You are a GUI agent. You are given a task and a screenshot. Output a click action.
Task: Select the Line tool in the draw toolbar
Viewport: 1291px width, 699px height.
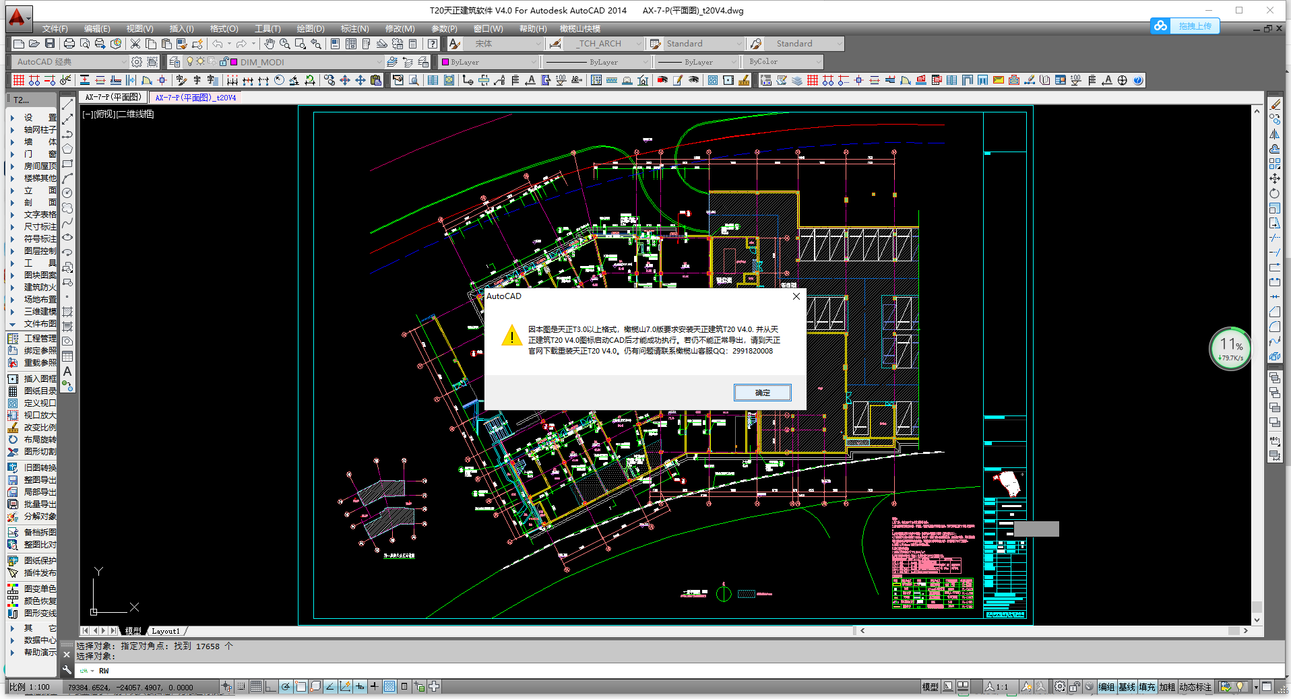(x=67, y=104)
